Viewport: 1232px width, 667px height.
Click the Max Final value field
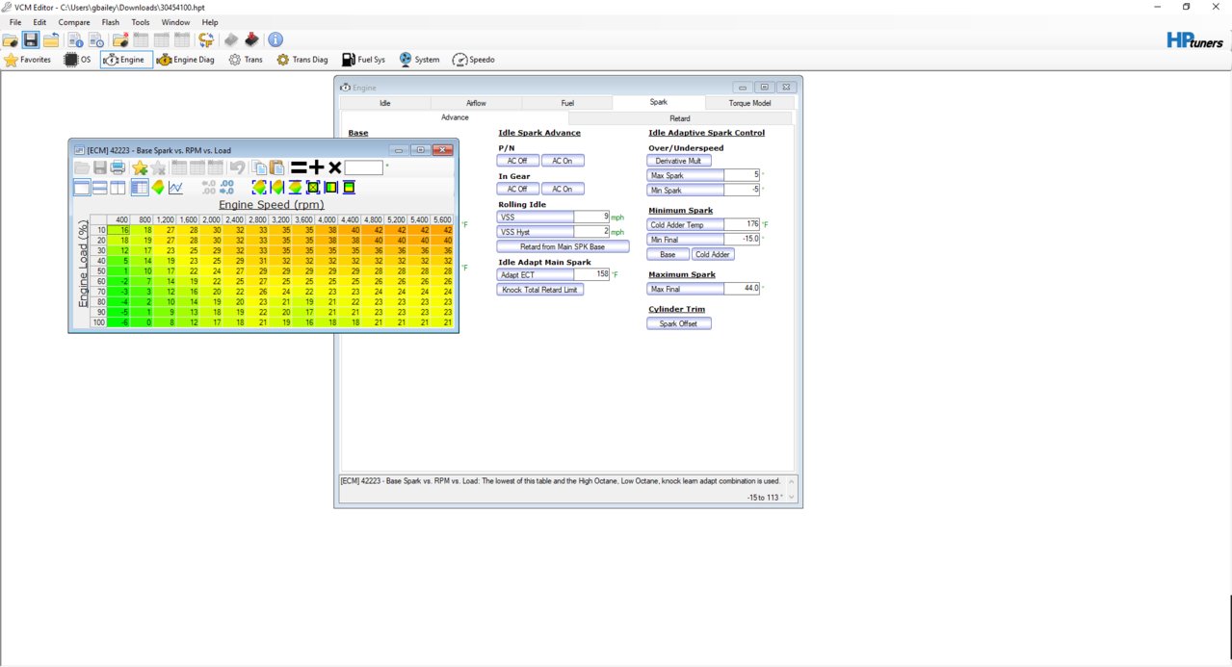pos(742,288)
